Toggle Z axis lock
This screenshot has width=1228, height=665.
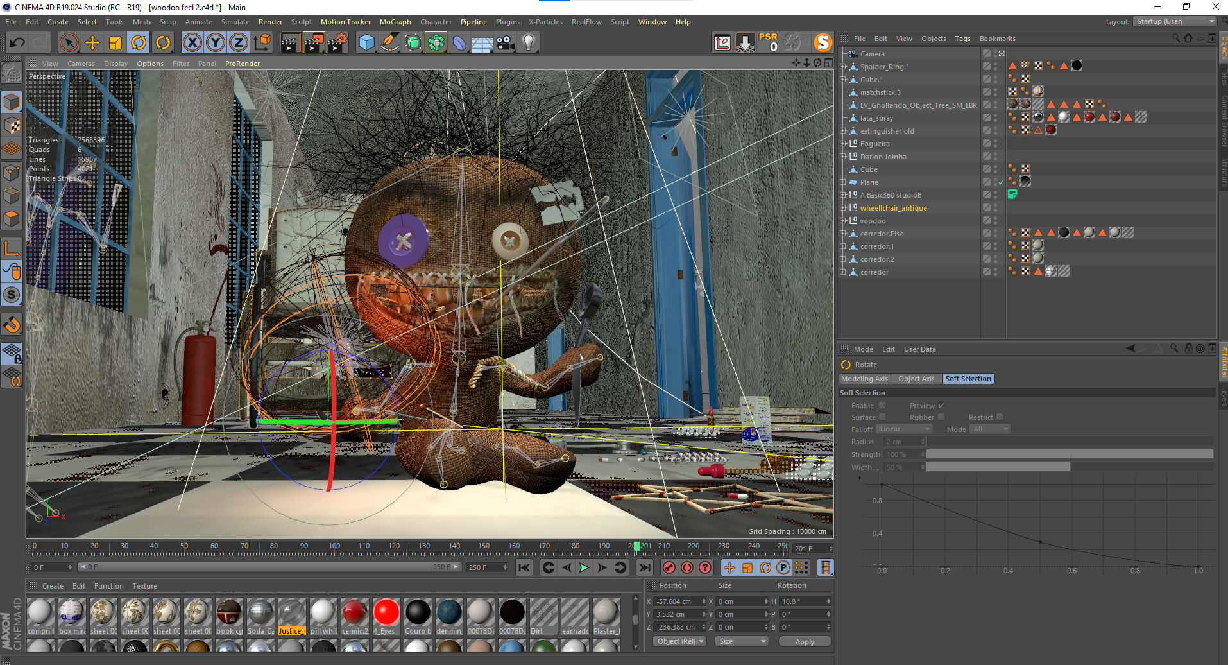coord(239,43)
